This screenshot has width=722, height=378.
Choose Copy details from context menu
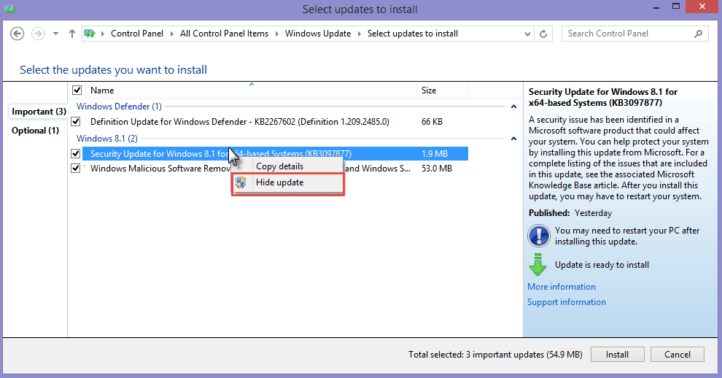tap(288, 166)
